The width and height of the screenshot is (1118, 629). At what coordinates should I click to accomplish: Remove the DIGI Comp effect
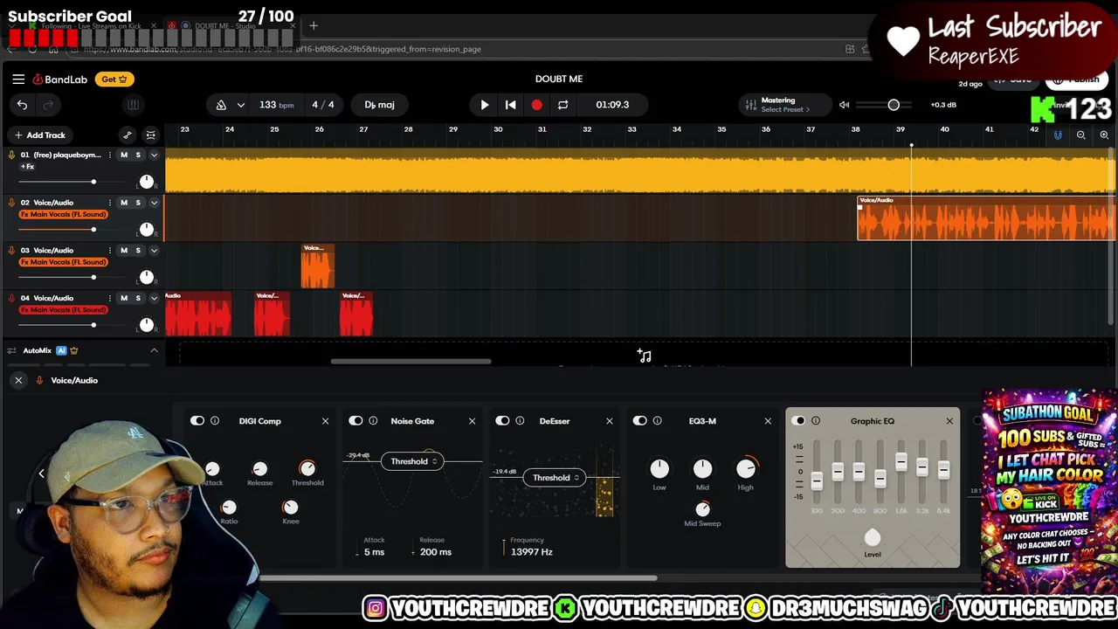tap(325, 421)
